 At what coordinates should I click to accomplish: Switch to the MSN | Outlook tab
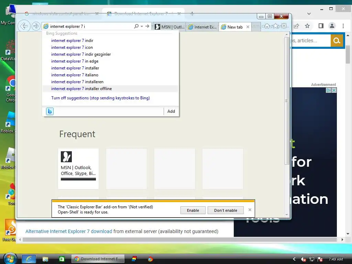click(x=169, y=27)
